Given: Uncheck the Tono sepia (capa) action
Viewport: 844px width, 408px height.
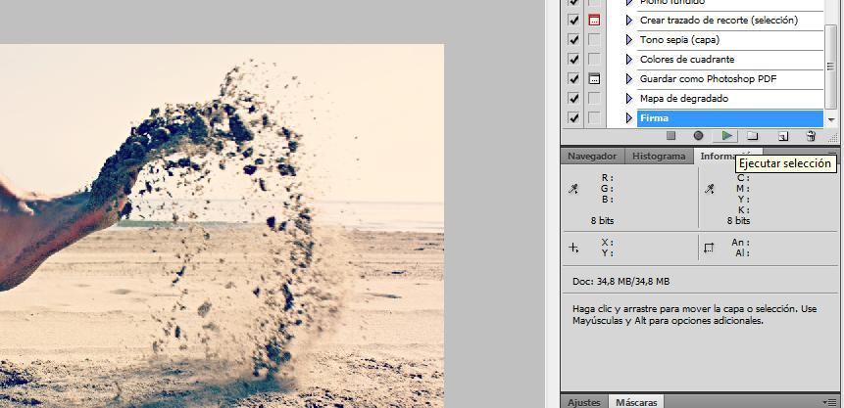Looking at the screenshot, I should [573, 39].
